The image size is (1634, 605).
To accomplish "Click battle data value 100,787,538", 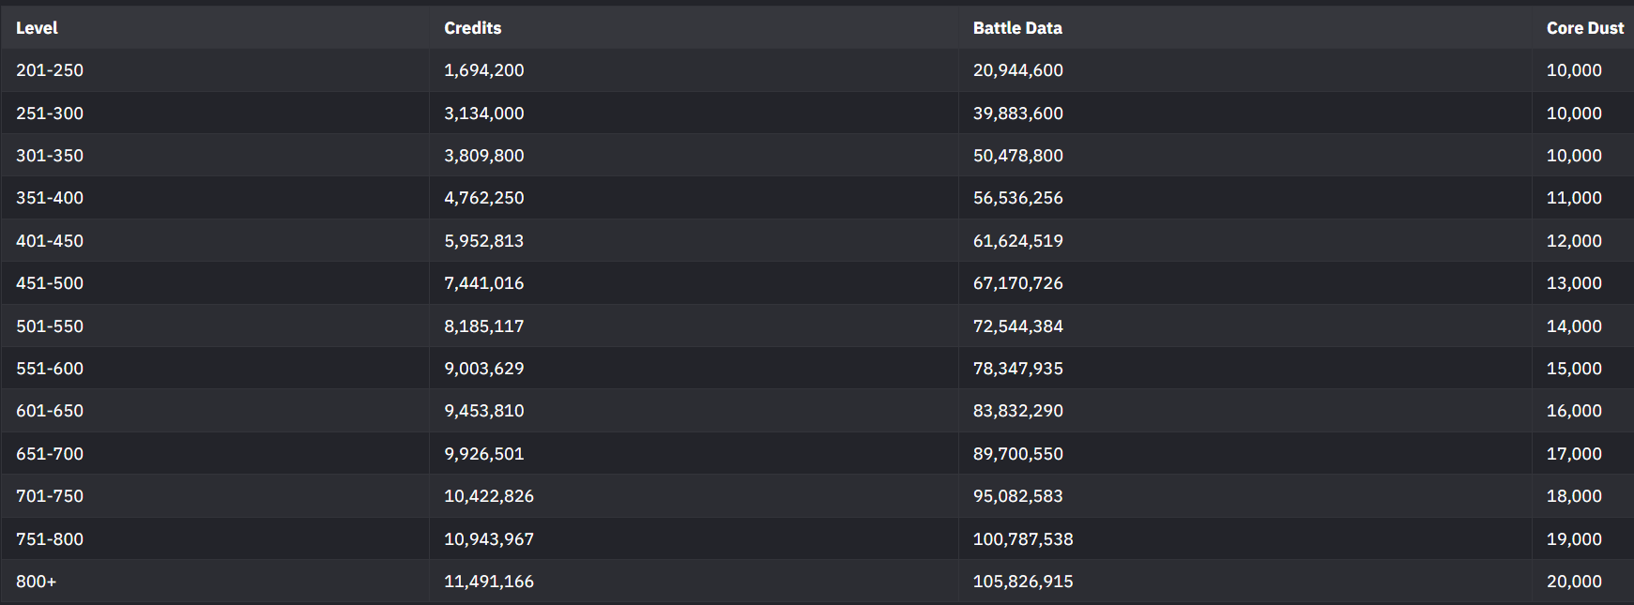I will click(x=1022, y=539).
